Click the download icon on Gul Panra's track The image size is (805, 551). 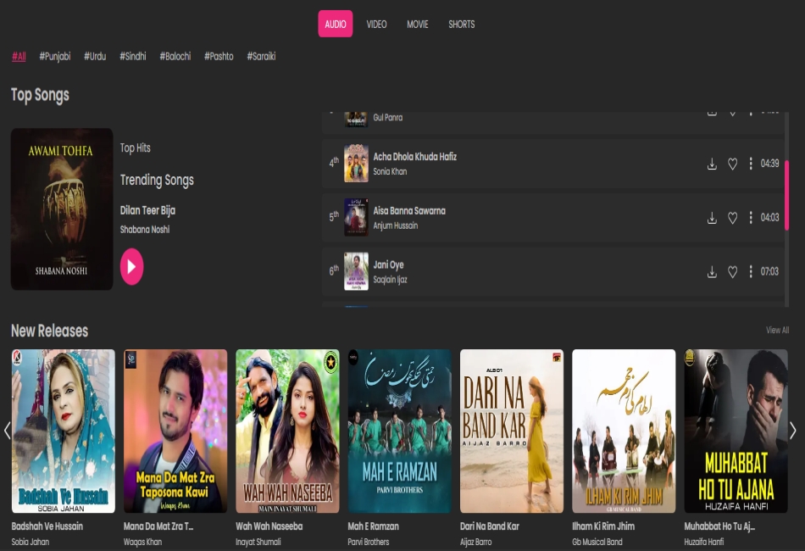click(712, 111)
